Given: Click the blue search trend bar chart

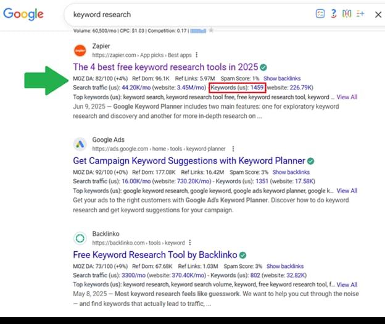Looking at the screenshot, I should pos(198,31).
